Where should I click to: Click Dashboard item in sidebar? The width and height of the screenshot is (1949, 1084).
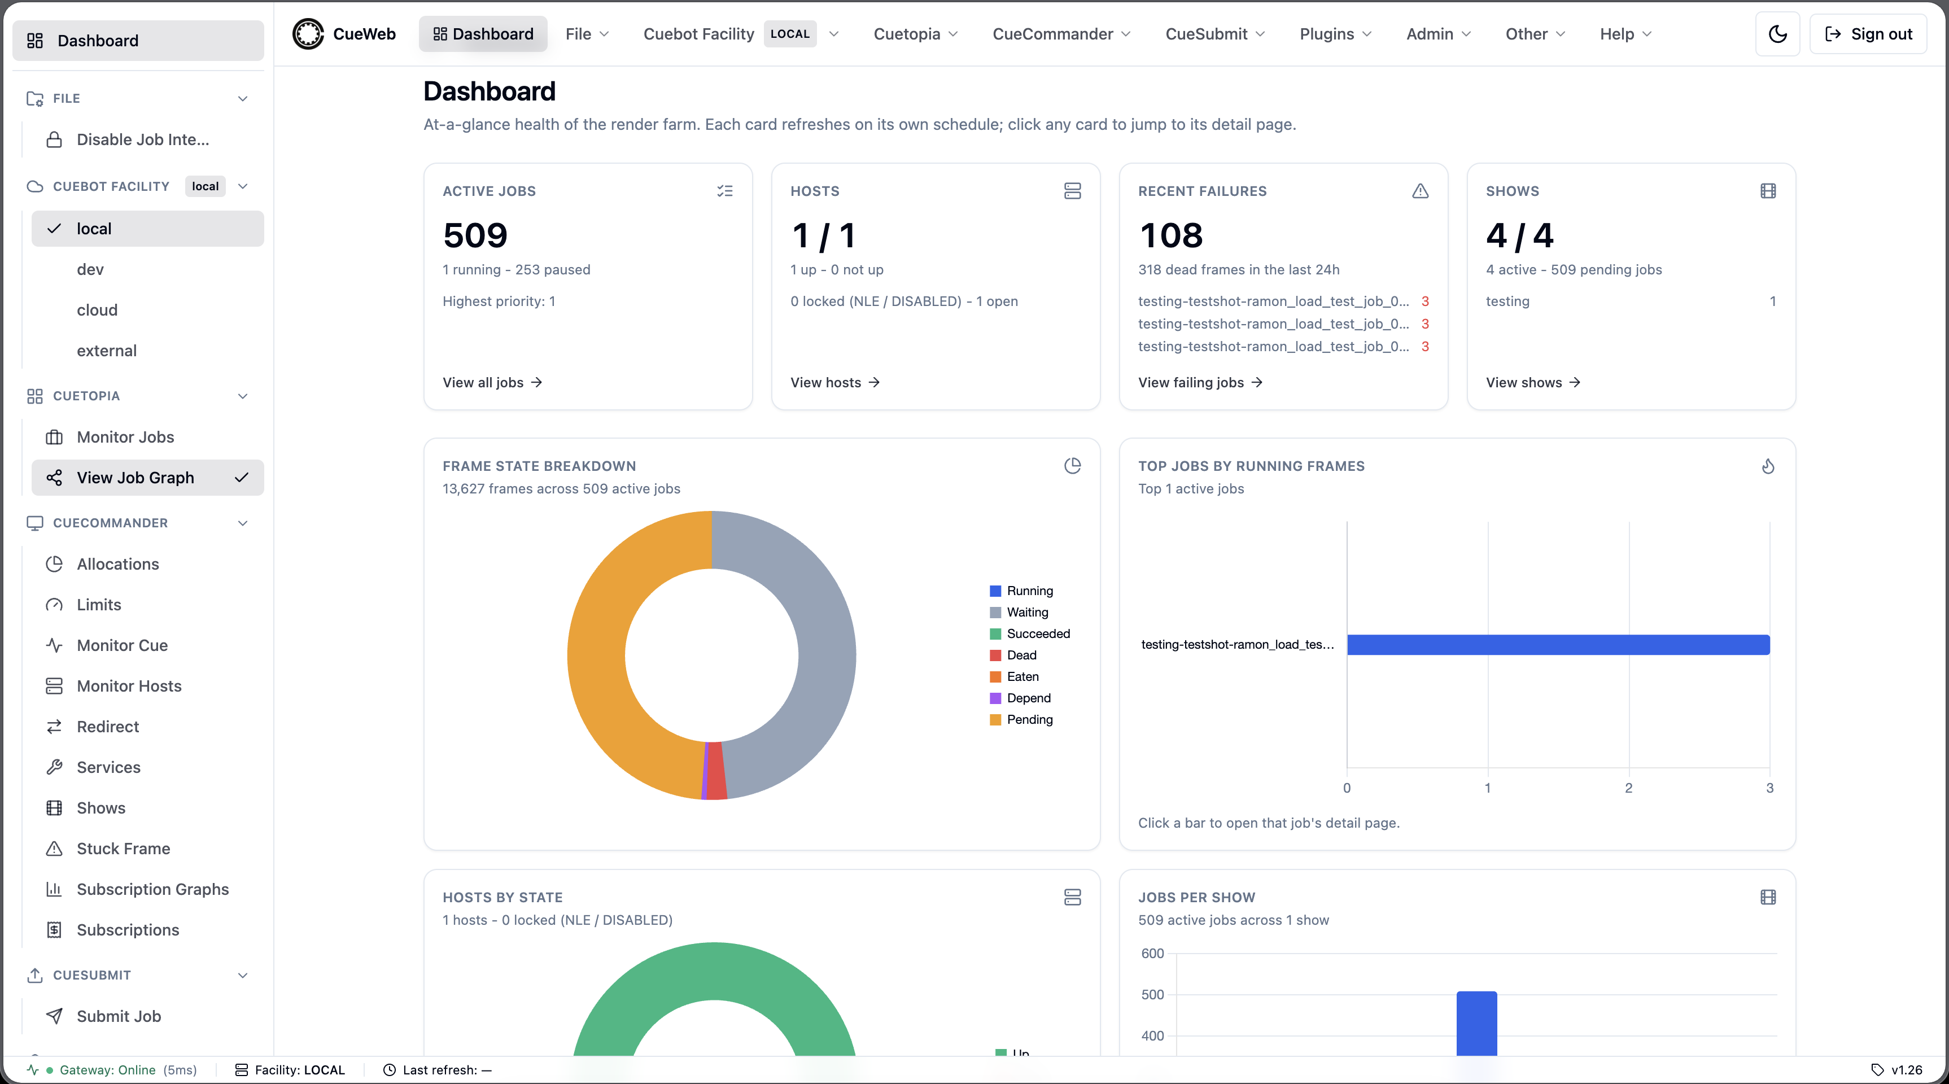click(x=138, y=41)
